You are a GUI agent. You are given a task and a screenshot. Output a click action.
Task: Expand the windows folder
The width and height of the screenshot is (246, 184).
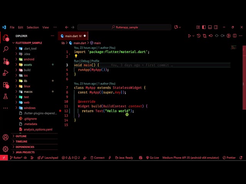(35, 108)
